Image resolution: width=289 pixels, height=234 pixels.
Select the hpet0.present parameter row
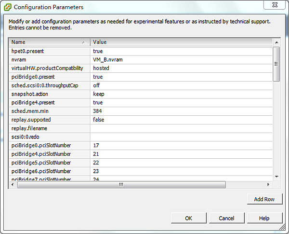click(49, 51)
